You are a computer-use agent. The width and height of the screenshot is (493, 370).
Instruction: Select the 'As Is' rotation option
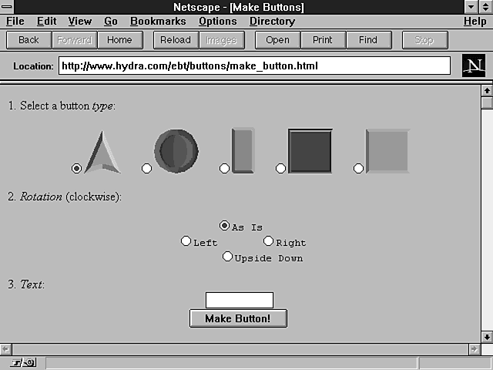224,226
